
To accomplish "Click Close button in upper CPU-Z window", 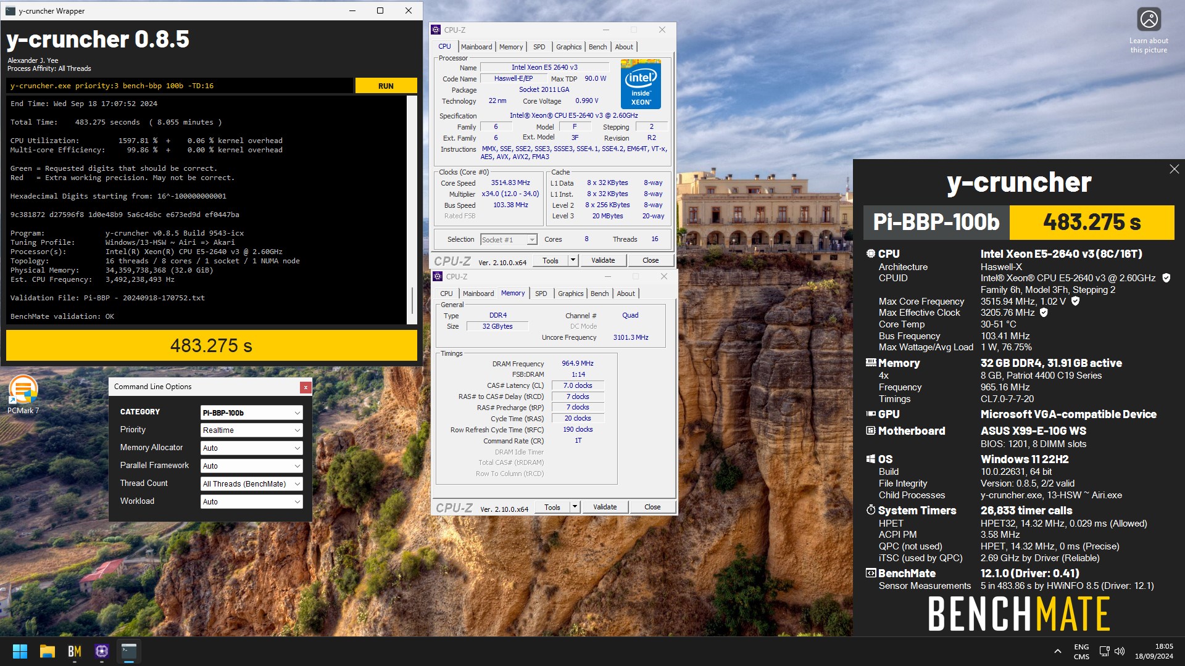I will pos(651,260).
